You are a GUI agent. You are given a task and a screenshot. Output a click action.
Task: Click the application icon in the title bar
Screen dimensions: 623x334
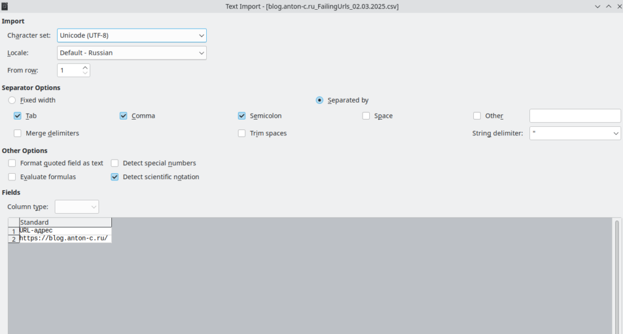(x=5, y=6)
